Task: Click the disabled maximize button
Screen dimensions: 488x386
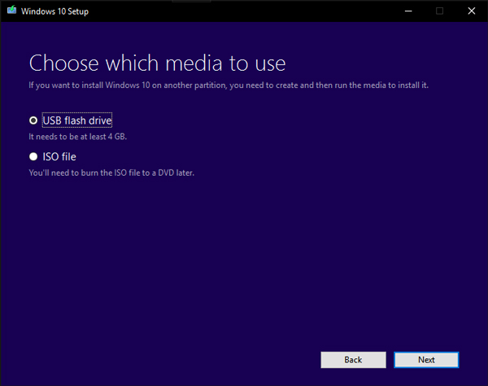Action: click(x=439, y=11)
